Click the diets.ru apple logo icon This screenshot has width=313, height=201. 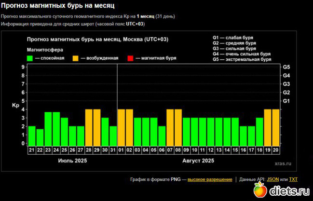click(259, 189)
